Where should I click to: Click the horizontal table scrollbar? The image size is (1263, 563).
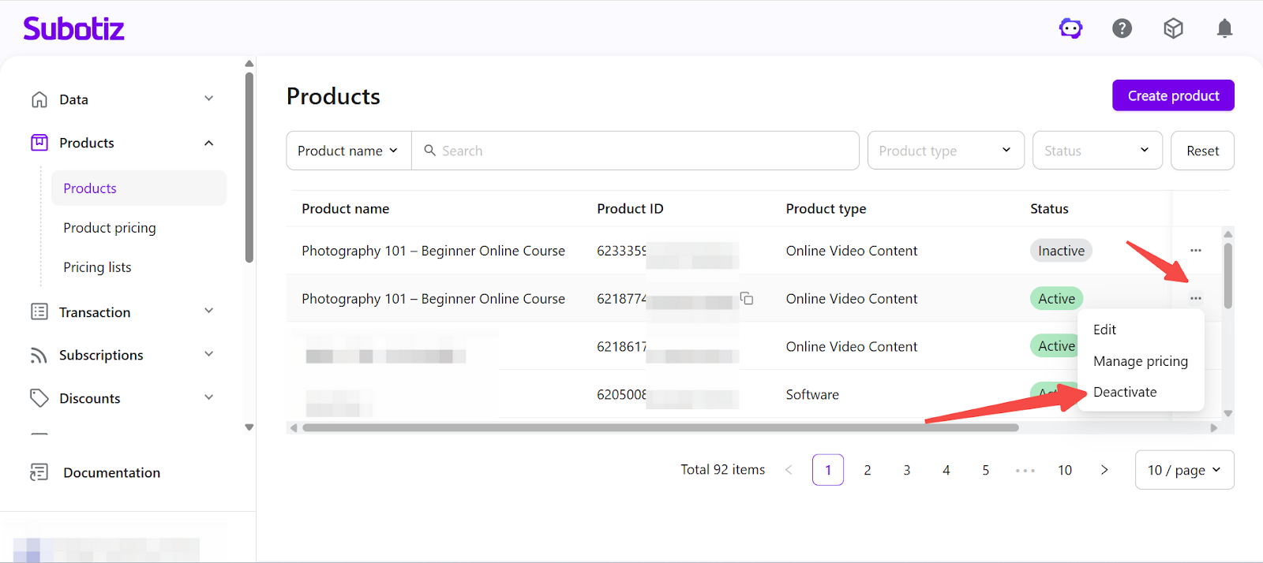click(x=660, y=428)
